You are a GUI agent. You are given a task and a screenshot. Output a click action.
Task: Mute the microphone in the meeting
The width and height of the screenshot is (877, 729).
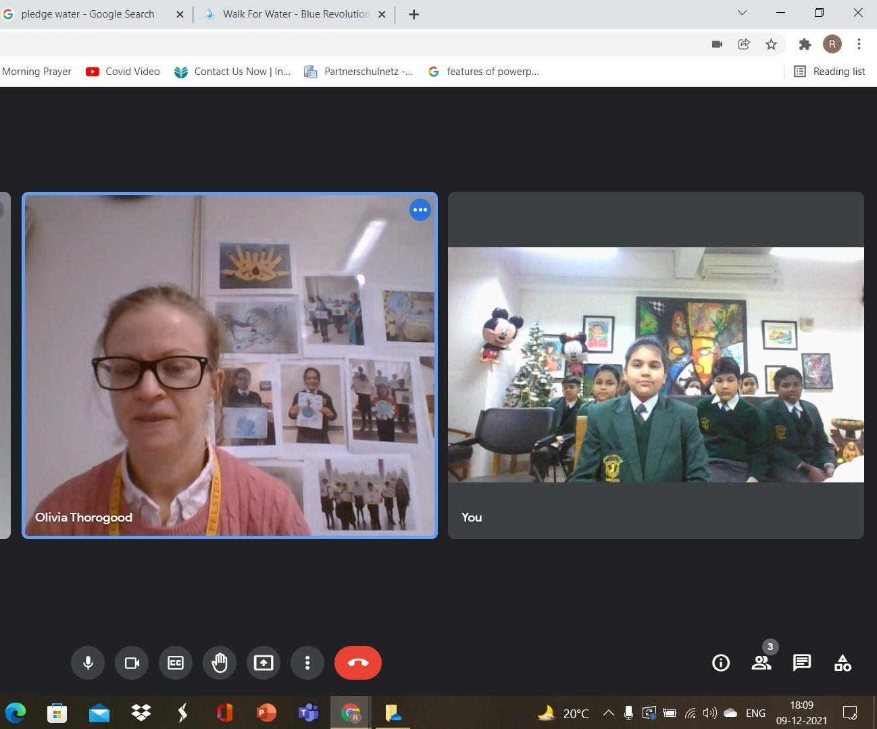[x=88, y=663]
